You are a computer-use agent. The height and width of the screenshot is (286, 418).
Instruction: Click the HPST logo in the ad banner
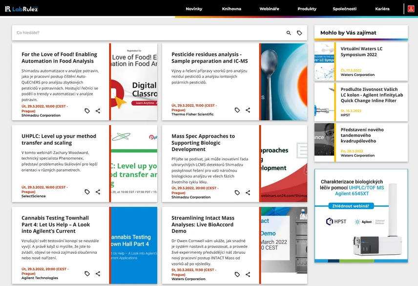pyautogui.click(x=336, y=221)
